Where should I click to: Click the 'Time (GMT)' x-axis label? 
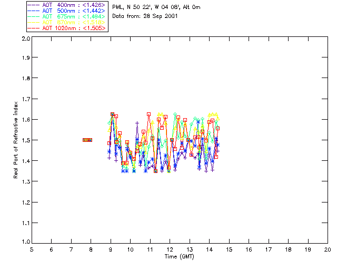(x=180, y=257)
